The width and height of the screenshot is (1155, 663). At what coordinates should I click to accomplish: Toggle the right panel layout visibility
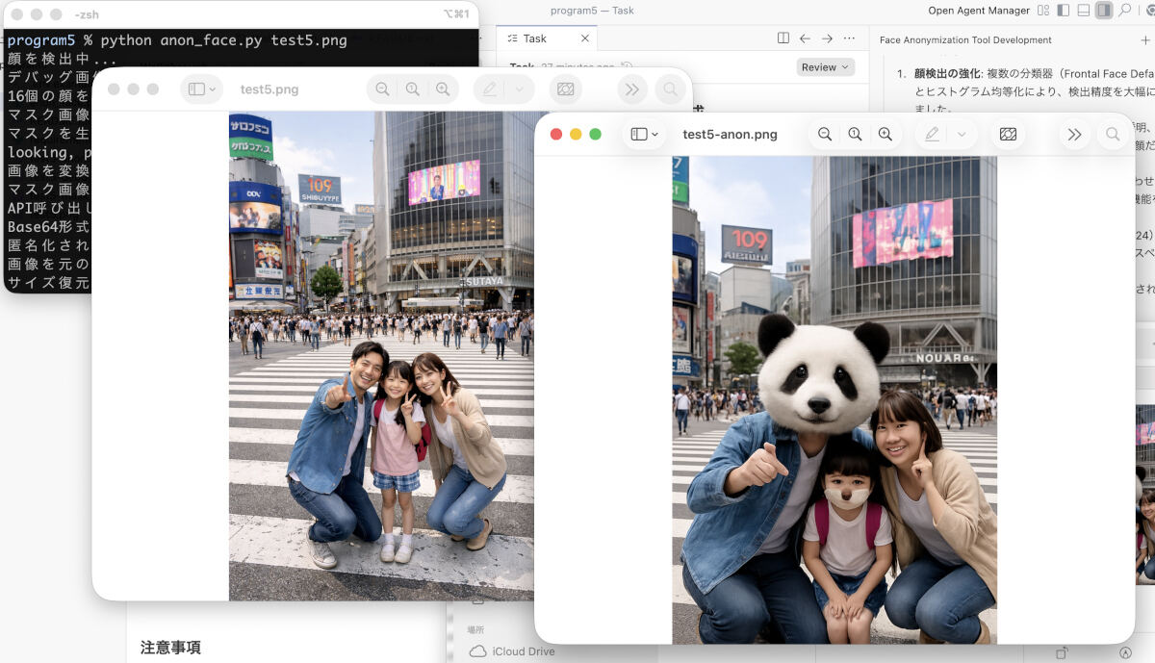point(1102,11)
